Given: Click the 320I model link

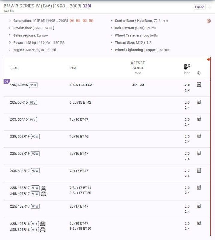Looking at the screenshot, I should click(87, 6).
